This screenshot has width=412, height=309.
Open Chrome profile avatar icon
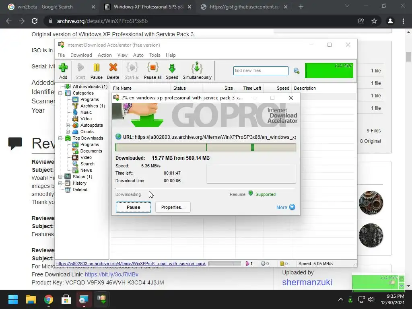390,21
